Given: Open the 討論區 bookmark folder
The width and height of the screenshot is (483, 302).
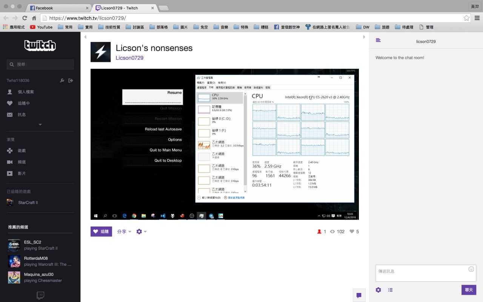Looking at the screenshot, I should 135,27.
